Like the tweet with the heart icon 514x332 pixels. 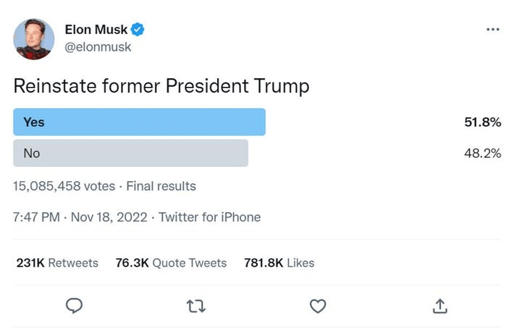[318, 307]
